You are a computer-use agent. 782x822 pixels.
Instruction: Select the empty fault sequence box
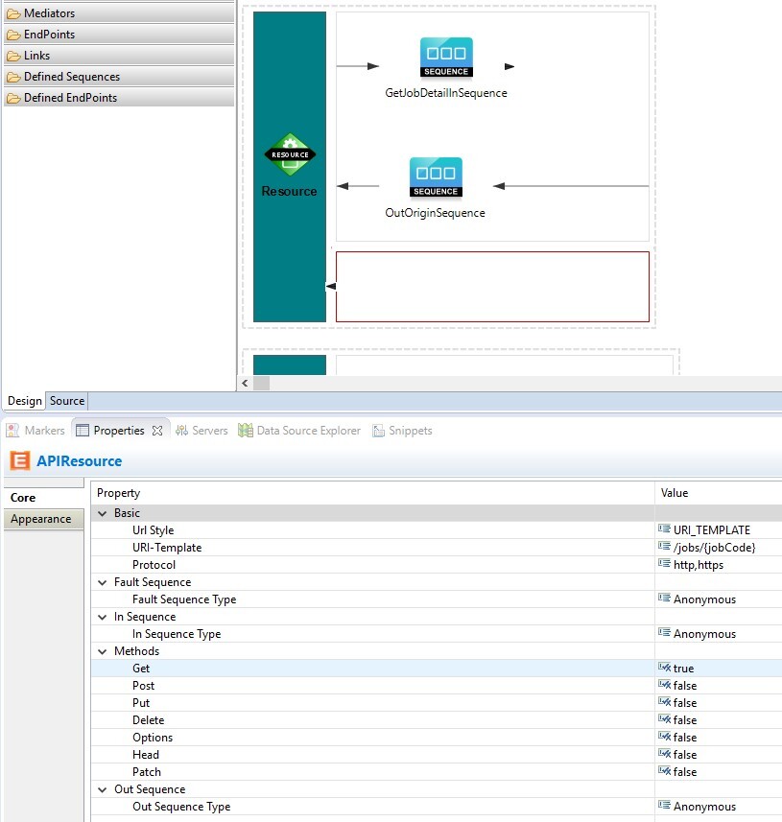pyautogui.click(x=492, y=287)
